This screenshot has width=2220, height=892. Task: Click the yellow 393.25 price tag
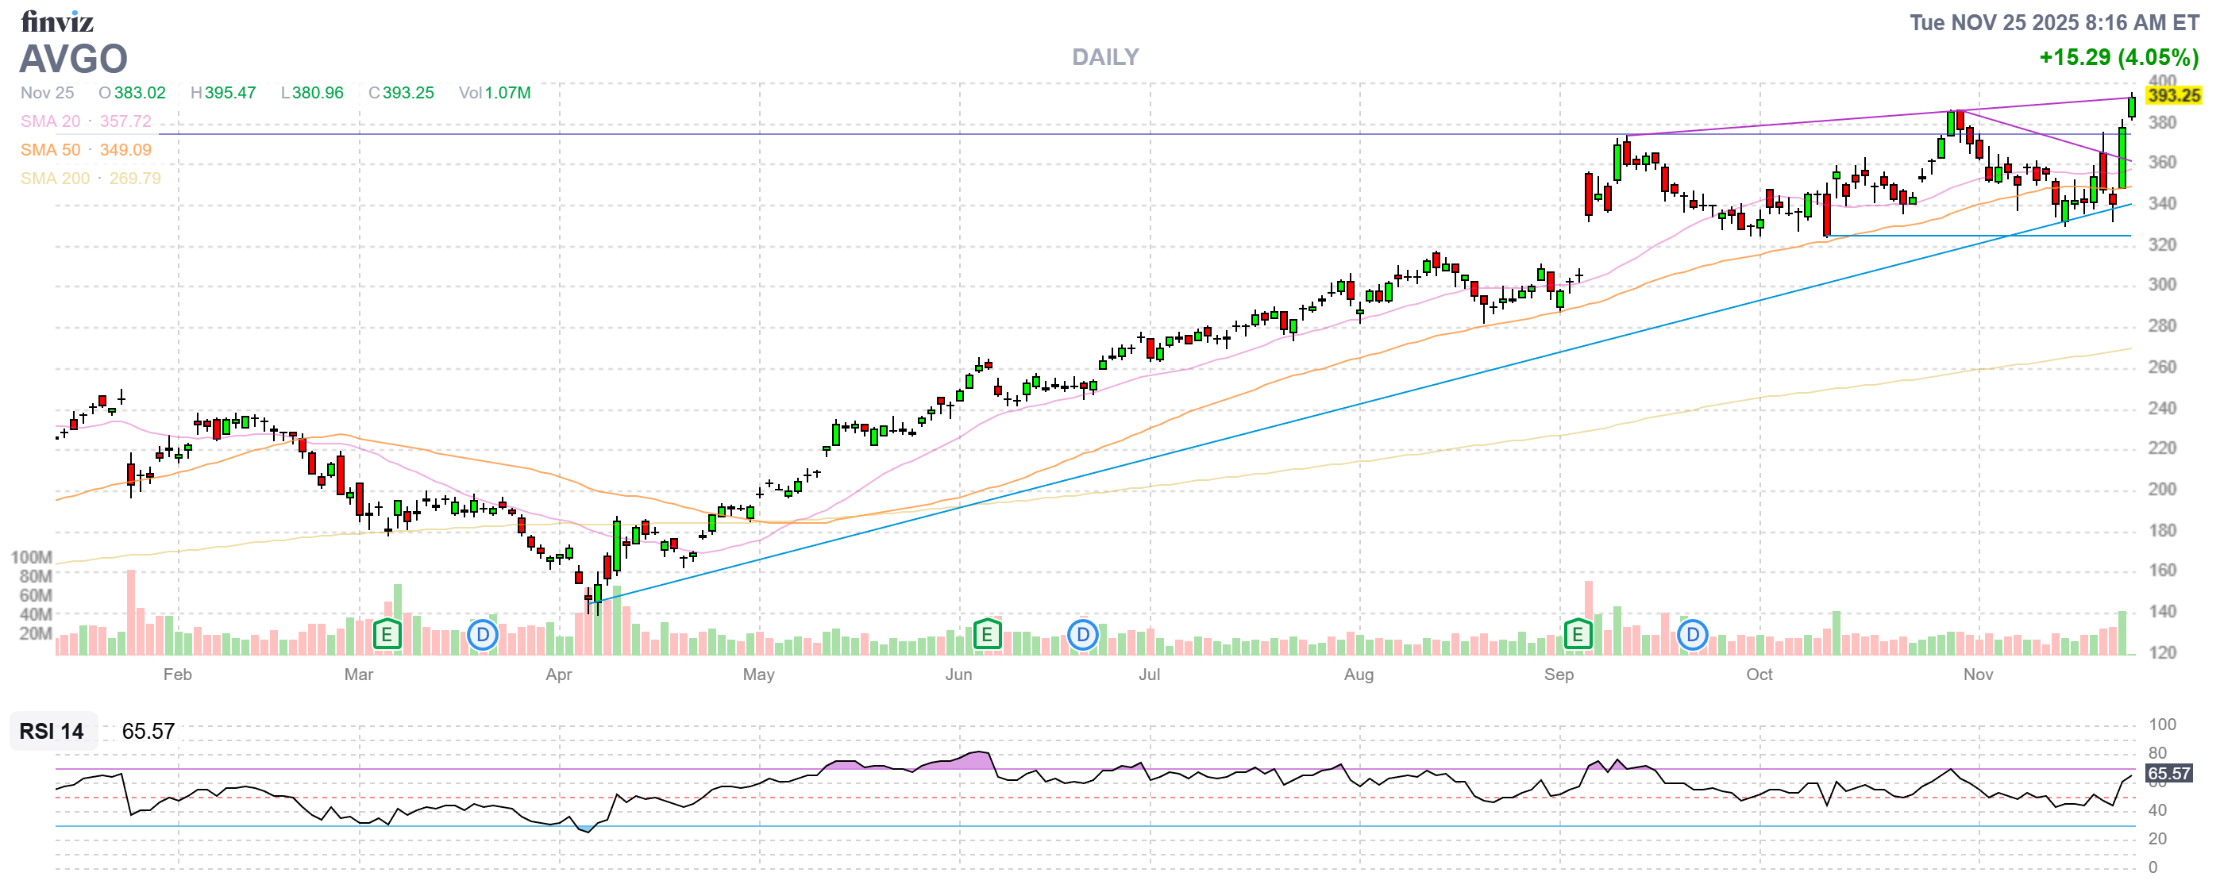pos(2172,95)
